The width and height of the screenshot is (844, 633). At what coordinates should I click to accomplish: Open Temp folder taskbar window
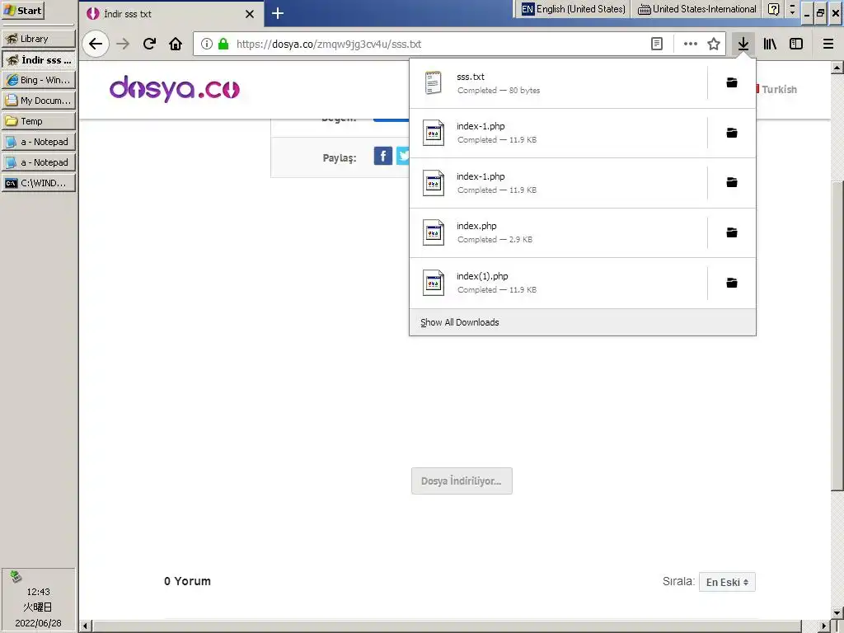coord(39,121)
